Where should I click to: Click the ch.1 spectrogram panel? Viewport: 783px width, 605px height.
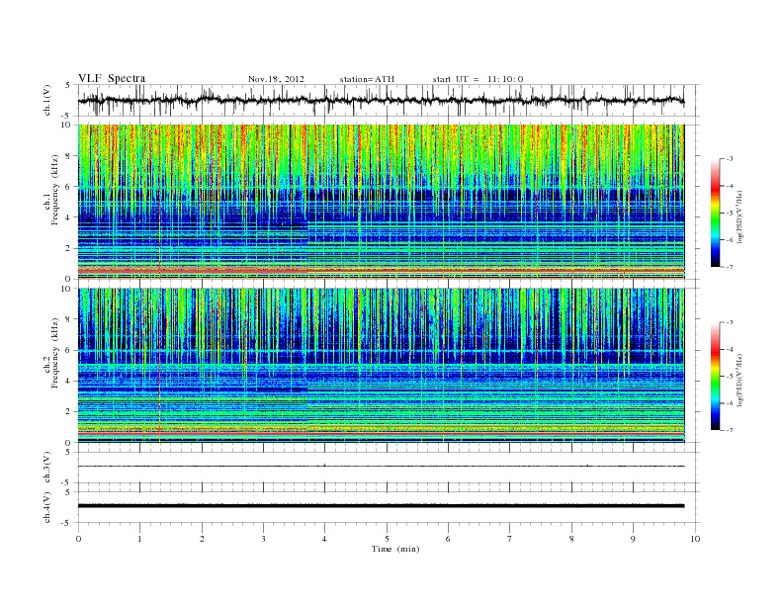381,202
